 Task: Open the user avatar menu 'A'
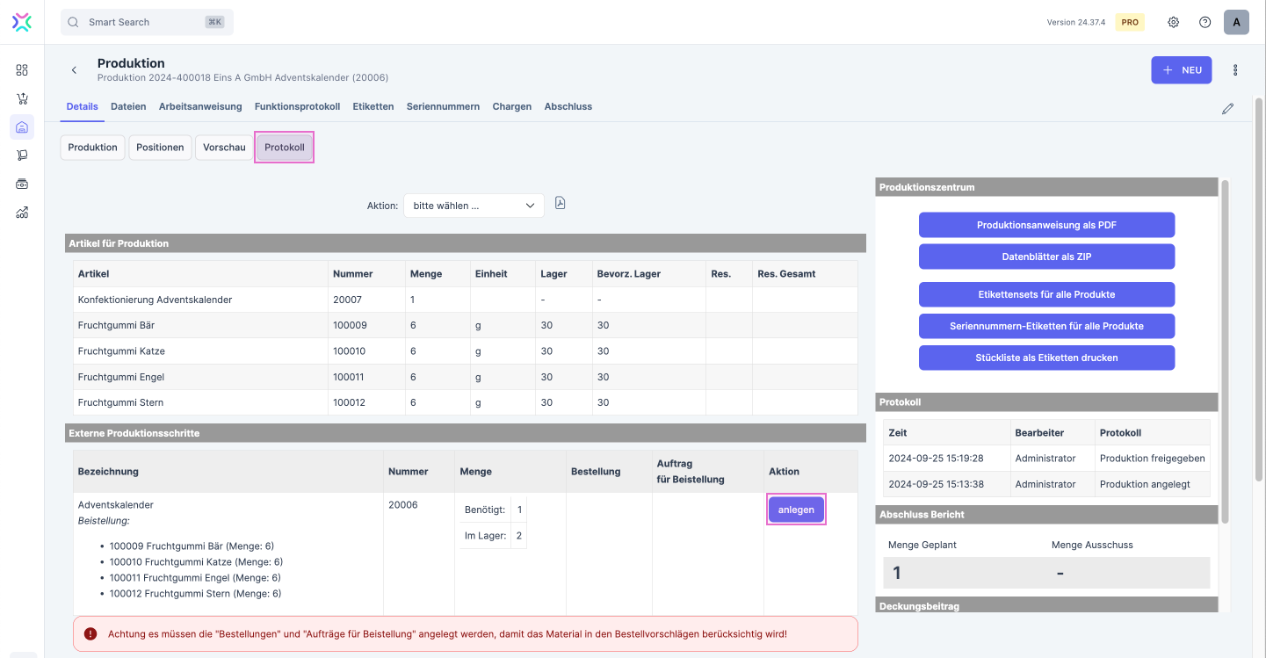1236,22
